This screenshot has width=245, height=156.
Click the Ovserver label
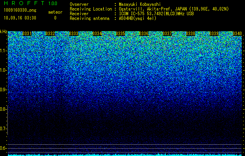pyautogui.click(x=79, y=4)
